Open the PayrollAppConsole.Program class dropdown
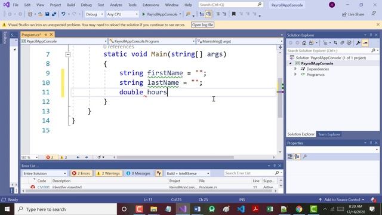The image size is (382, 215). tap(152, 41)
